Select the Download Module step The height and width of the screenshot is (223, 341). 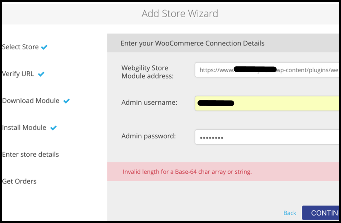tap(31, 101)
